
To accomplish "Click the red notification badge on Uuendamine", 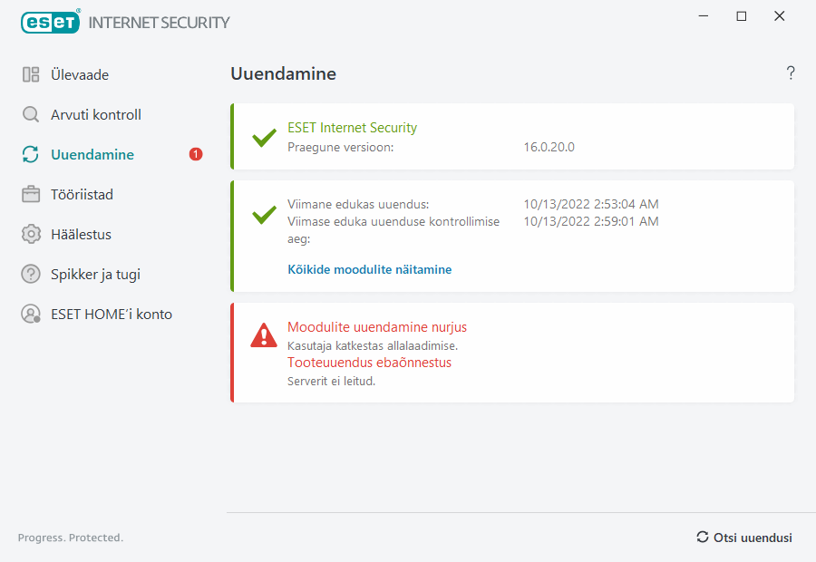I will click(x=196, y=155).
